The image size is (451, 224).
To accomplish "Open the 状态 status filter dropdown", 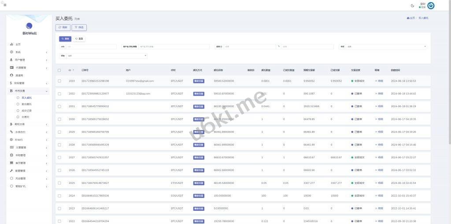I will 107,56.
